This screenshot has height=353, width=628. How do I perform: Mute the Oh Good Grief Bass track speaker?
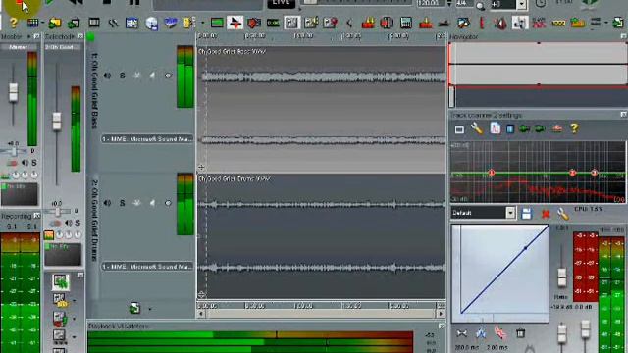[107, 76]
